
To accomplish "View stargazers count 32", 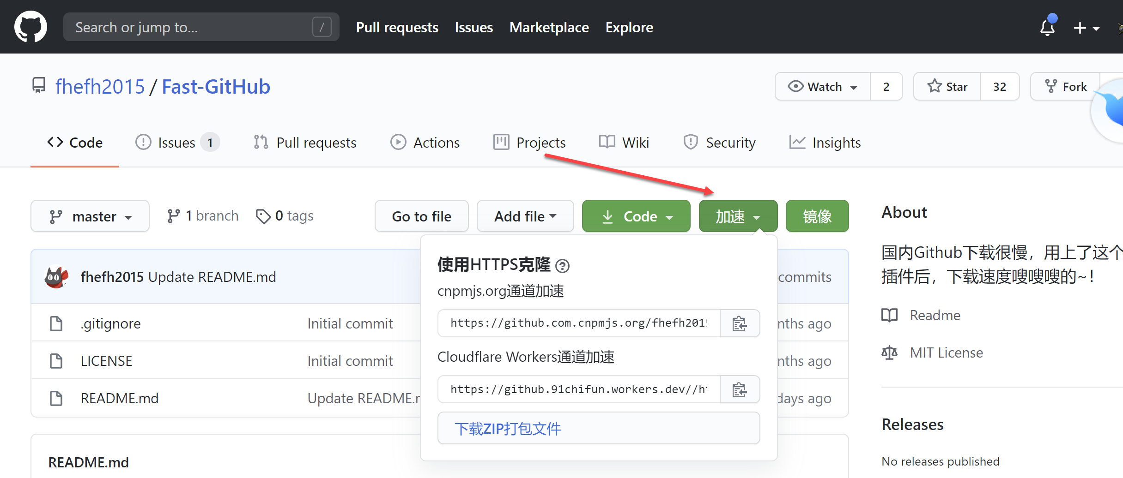I will click(1000, 86).
